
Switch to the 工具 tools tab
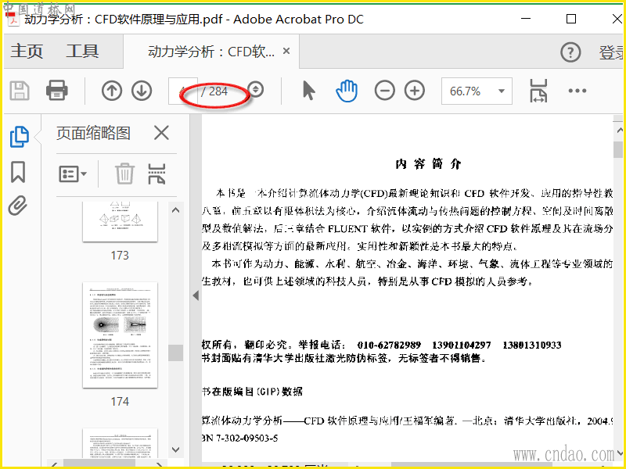[82, 51]
